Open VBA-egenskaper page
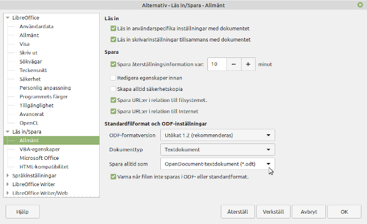 tap(40, 150)
